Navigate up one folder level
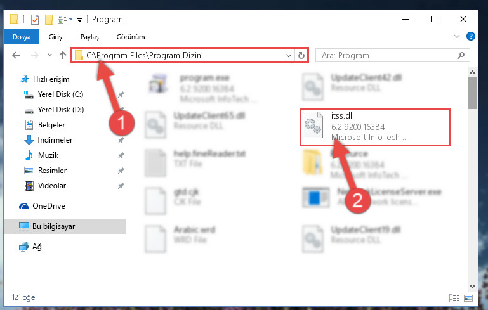488x310 pixels. pyautogui.click(x=63, y=55)
